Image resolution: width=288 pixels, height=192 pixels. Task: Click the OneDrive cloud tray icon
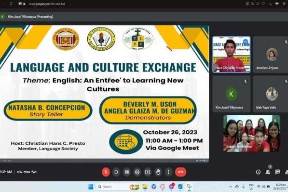pyautogui.click(x=237, y=187)
